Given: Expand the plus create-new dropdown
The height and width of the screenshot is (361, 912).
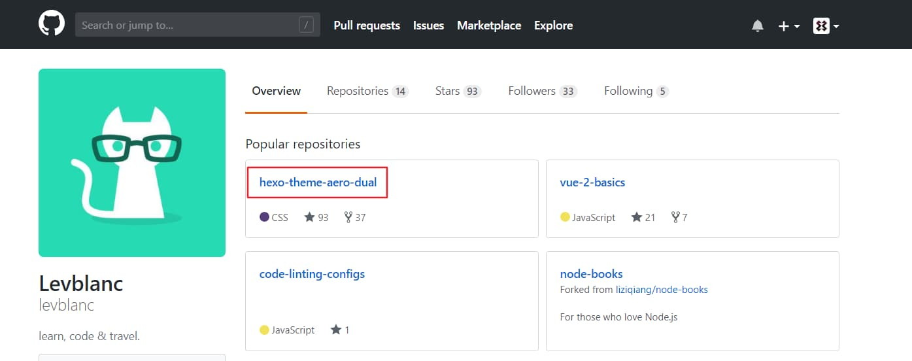Looking at the screenshot, I should pos(788,26).
